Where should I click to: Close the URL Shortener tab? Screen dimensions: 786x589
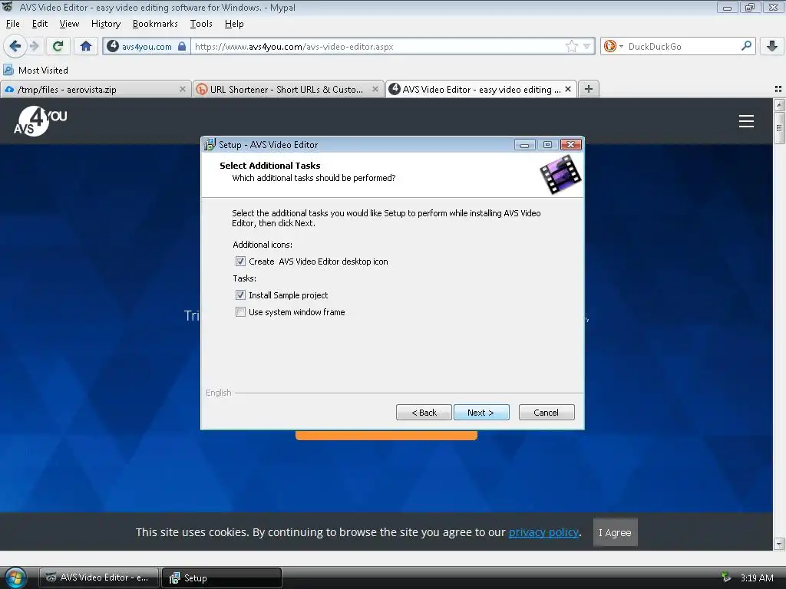coord(375,89)
